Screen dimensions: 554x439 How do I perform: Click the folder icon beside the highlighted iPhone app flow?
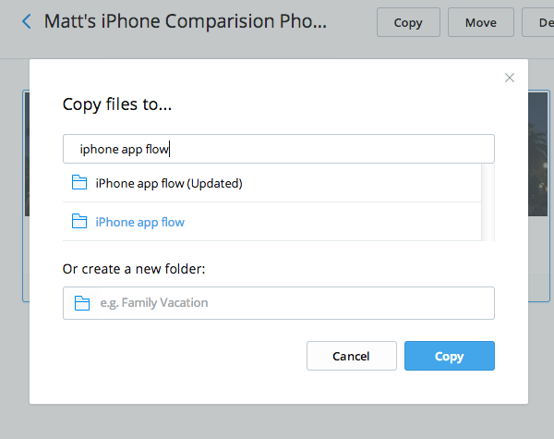(x=79, y=222)
